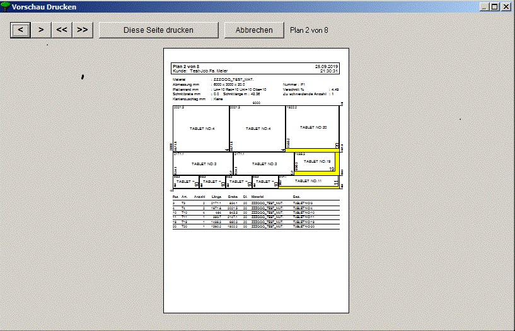Click the 'Plan 2 von 8' page indicator

pos(309,30)
